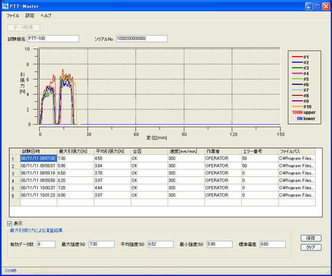
Task: Click the 最大引張力[N] column header
Action: click(75, 151)
